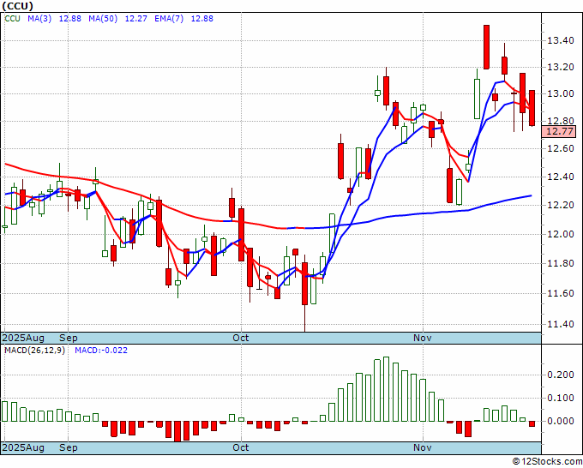Click the Sep label on MACD timeline
This screenshot has height=468, width=583.
69,447
